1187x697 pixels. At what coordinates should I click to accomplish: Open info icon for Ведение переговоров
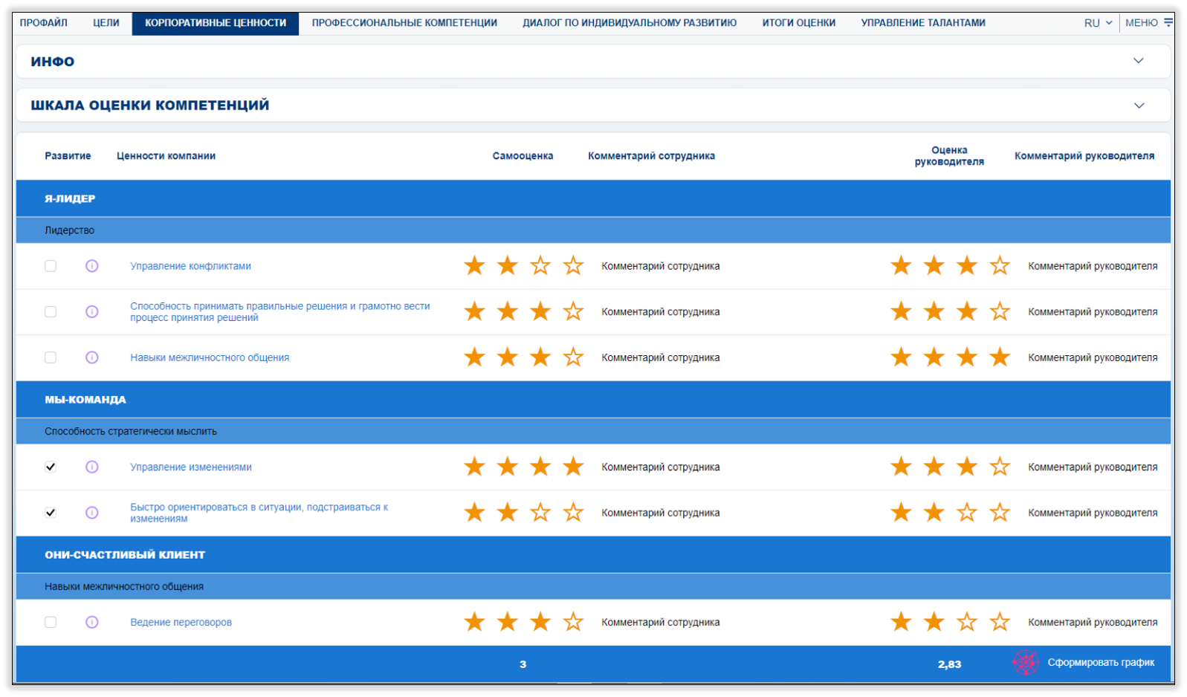92,622
